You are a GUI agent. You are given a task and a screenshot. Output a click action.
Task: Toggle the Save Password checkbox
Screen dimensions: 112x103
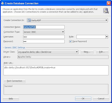pos(70,41)
